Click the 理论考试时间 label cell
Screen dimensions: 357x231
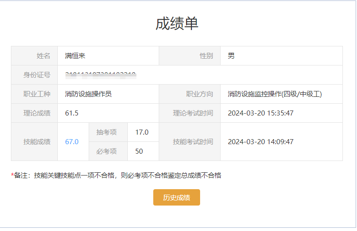[x=193, y=113]
